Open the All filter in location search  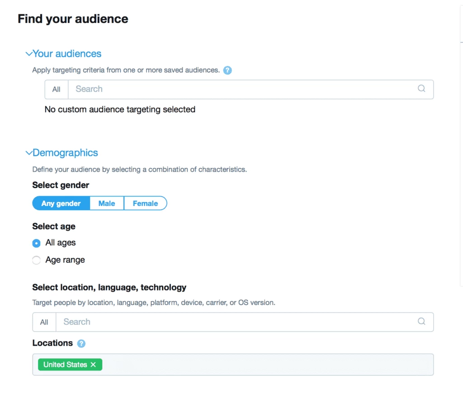(x=44, y=322)
